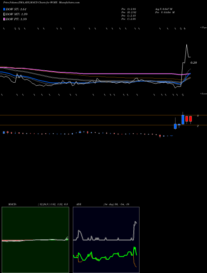Click MACD parameters '(12,26,9) 1.82, 1.32, 0.3'
This screenshot has width=207, height=273.
click(53, 204)
